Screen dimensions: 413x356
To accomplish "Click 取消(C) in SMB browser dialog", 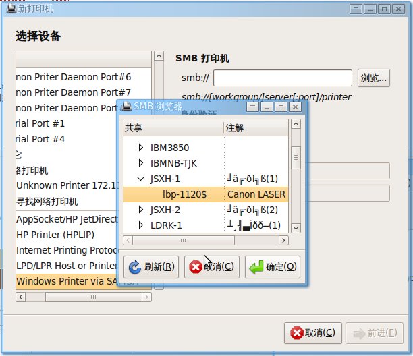I will tap(212, 267).
